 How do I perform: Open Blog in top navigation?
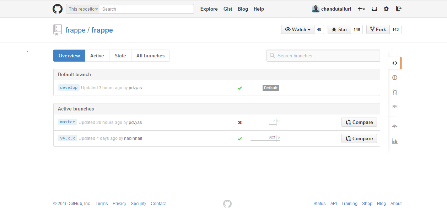243,9
